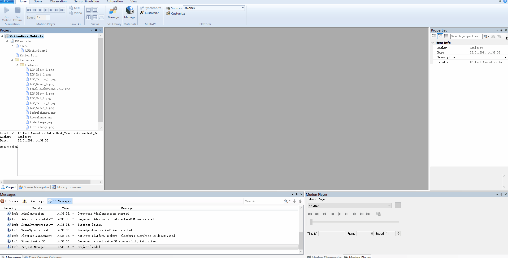508x258 pixels.
Task: Select the vertically split view layout icon
Action: pos(89,17)
